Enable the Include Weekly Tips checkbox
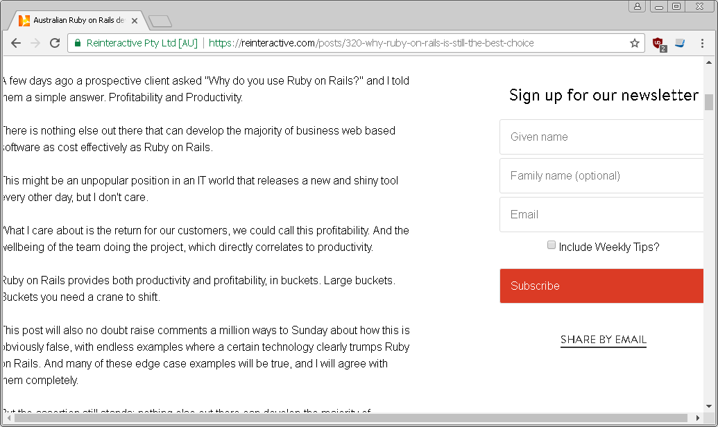Viewport: 718px width, 427px height. pyautogui.click(x=552, y=245)
